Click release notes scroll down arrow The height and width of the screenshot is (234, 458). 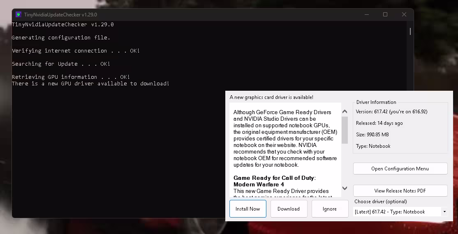click(x=345, y=188)
